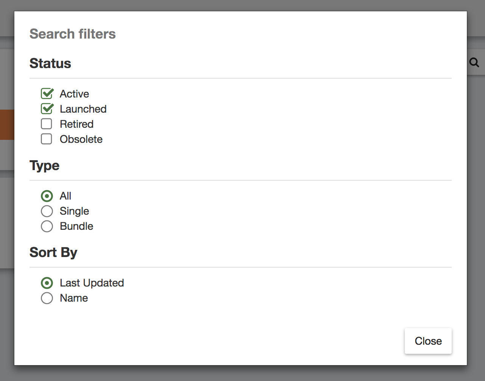Choose the Single type radio button
Screen dimensions: 485x381
click(x=47, y=211)
